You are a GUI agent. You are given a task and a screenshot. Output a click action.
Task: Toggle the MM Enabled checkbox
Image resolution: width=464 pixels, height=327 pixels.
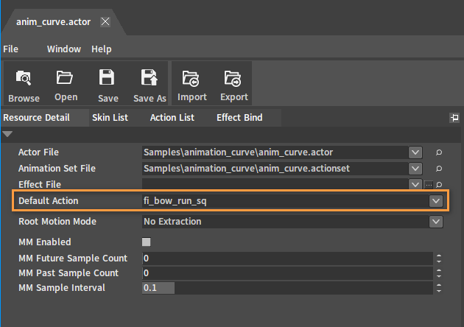click(146, 242)
